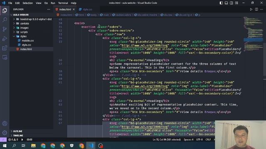The height and width of the screenshot is (149, 266).
Task: Open Windows Start menu
Action: coord(5,146)
